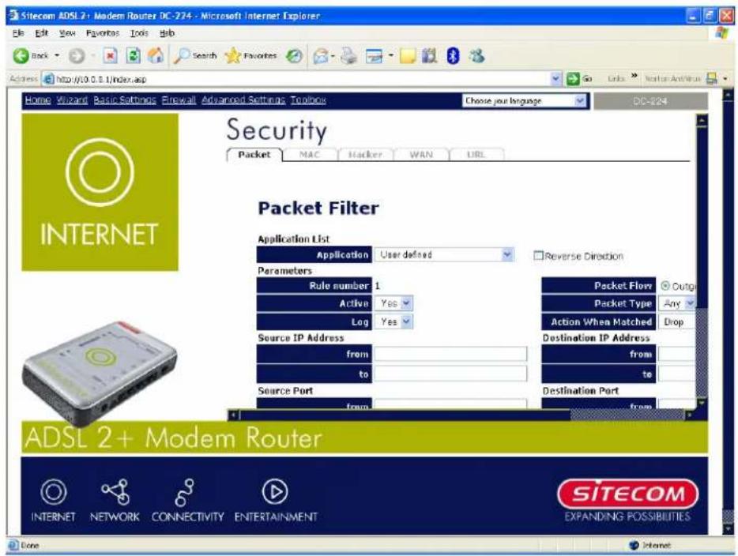Screen dimensions: 738x556
Task: Switch to the WAN security tab
Action: [x=421, y=155]
